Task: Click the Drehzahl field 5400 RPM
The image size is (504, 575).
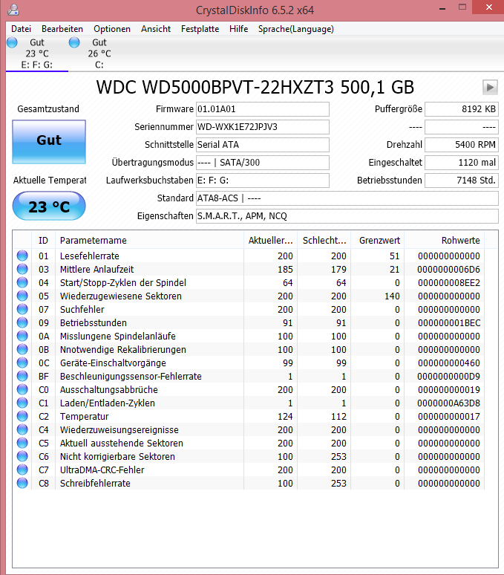Action: tap(462, 144)
